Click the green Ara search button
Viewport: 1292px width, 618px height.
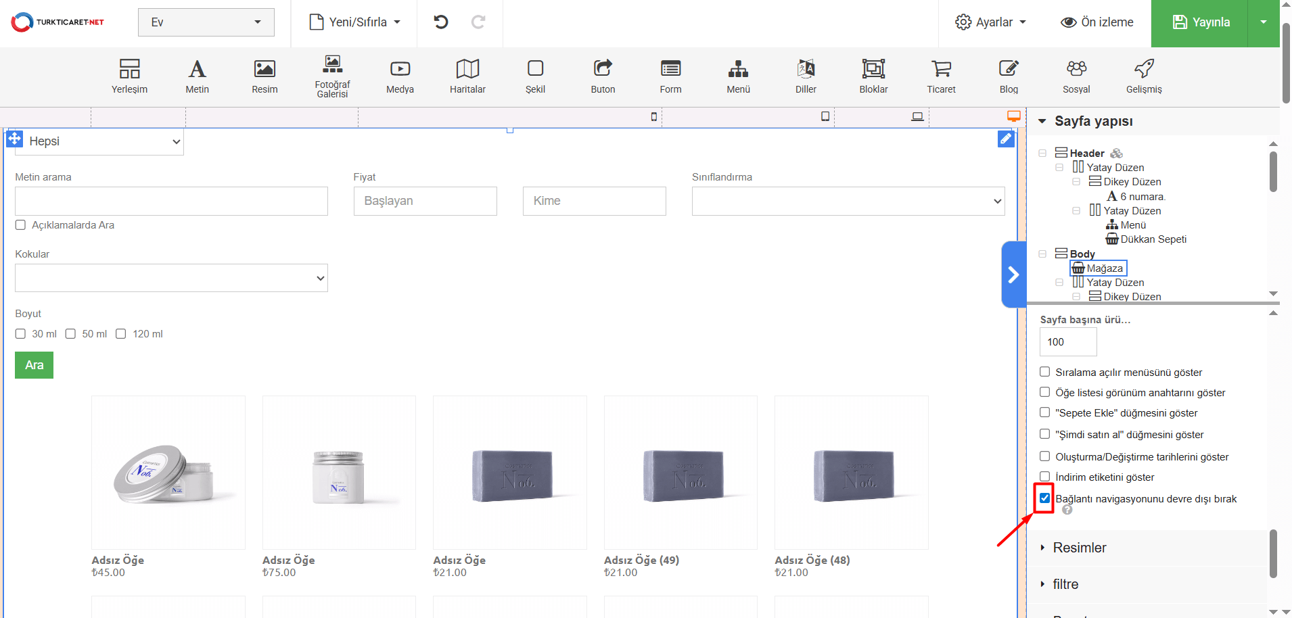[x=34, y=365]
